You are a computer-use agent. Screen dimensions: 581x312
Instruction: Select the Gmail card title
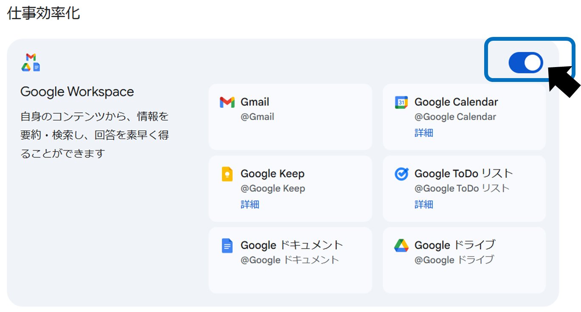pos(255,102)
